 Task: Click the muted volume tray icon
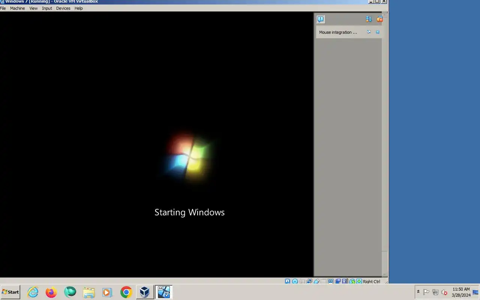[x=444, y=292]
